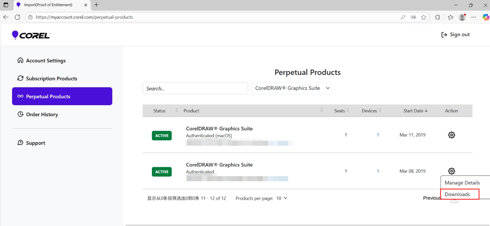Add page to favorites with star icon
Viewport: 490px width, 226px height.
click(x=424, y=17)
